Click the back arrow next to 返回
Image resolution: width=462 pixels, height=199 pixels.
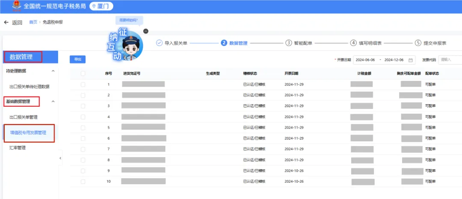(6, 23)
